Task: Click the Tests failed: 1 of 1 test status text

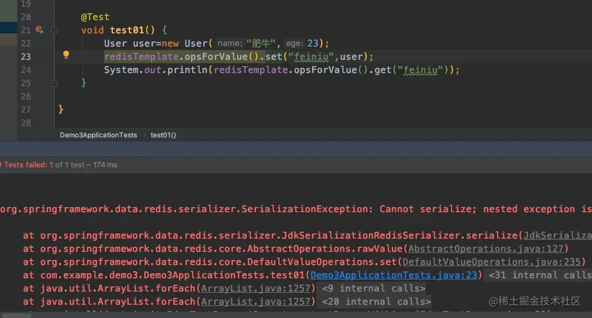Action: click(60, 165)
